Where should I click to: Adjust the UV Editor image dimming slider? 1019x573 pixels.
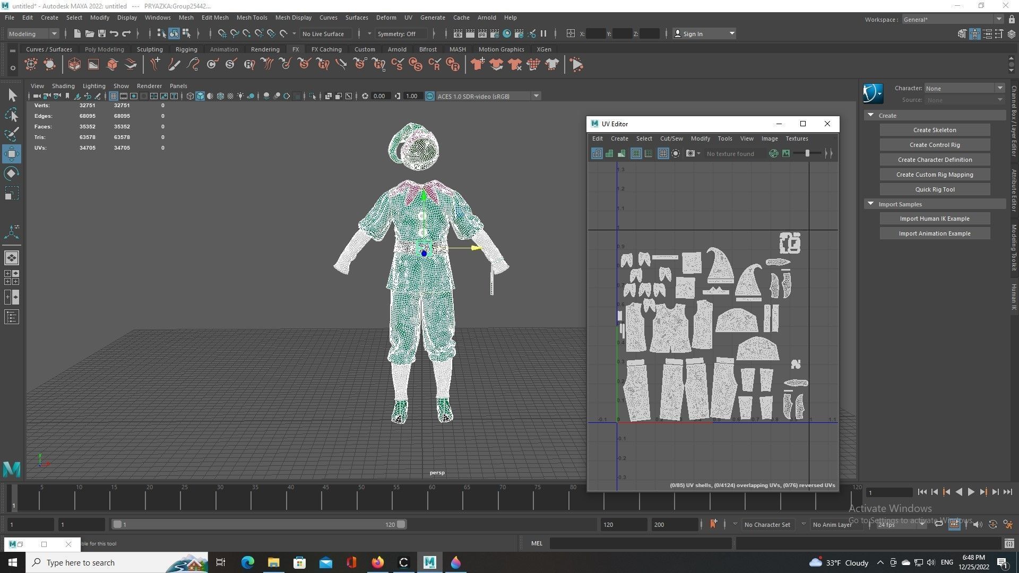[x=807, y=153]
